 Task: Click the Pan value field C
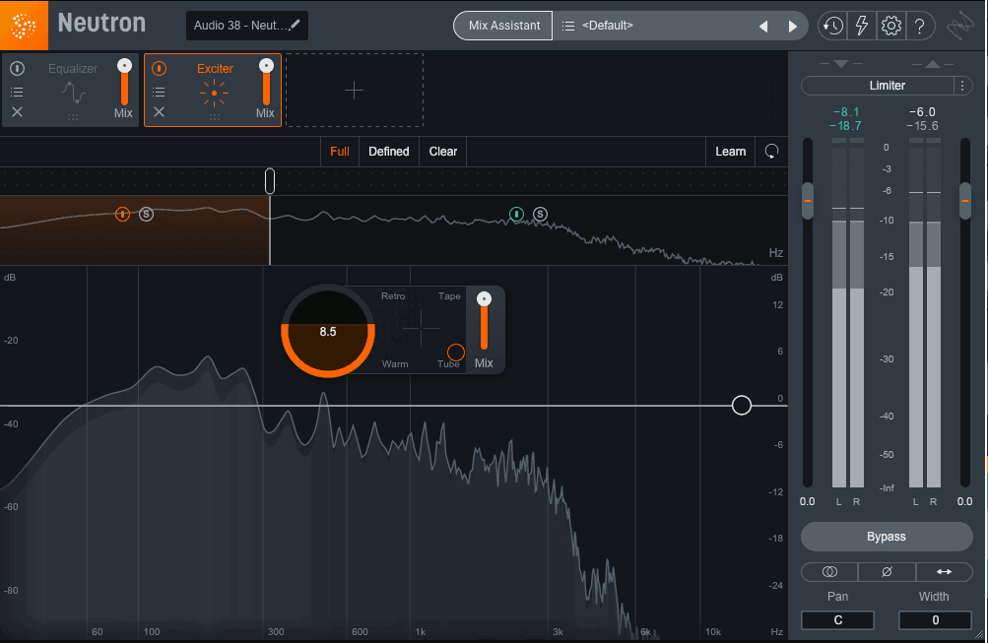click(837, 620)
